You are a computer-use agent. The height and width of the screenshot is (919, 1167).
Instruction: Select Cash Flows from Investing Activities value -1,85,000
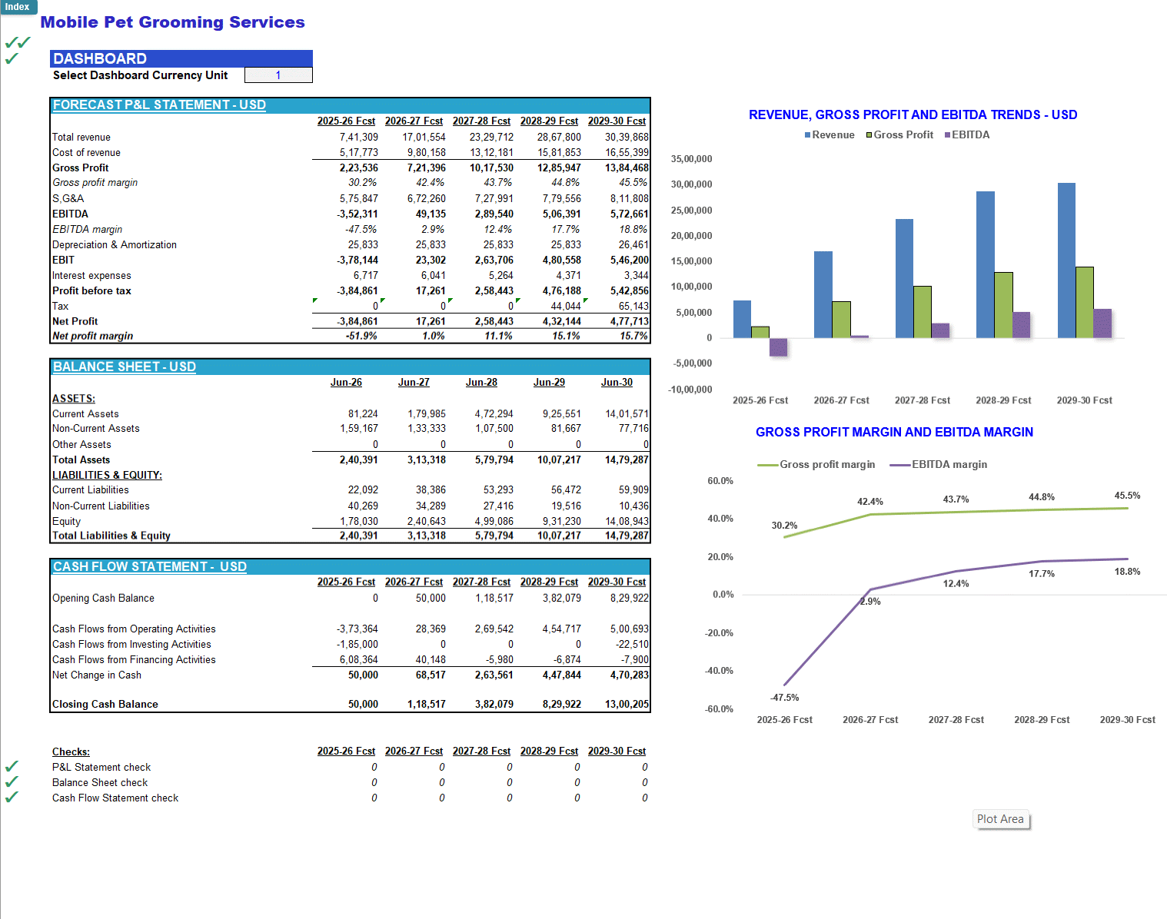click(x=357, y=645)
